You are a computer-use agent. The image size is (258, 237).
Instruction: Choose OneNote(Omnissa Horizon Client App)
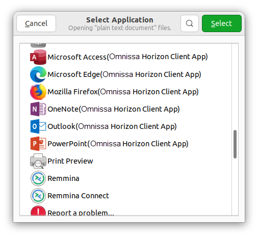[114, 109]
